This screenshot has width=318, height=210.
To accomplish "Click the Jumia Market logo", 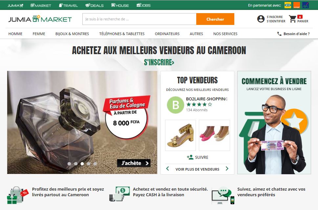I will click(x=40, y=19).
